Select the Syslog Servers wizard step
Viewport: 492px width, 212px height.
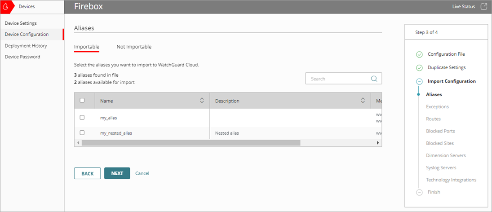pyautogui.click(x=441, y=168)
